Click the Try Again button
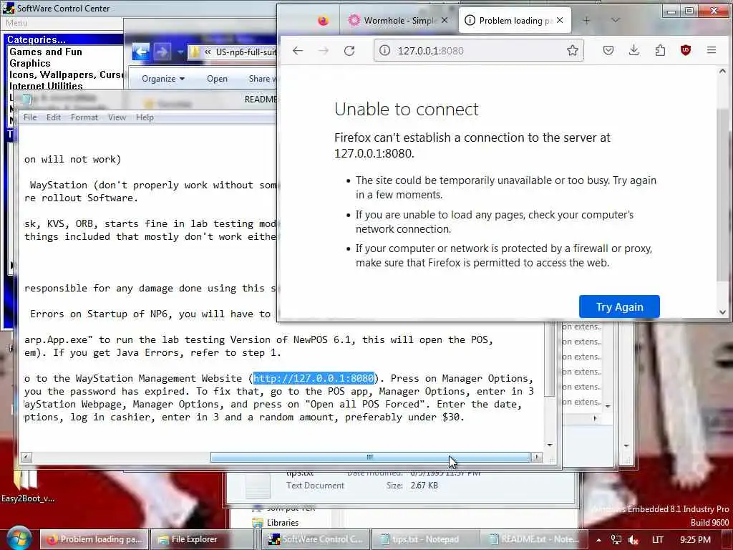The height and width of the screenshot is (550, 733). pyautogui.click(x=619, y=307)
